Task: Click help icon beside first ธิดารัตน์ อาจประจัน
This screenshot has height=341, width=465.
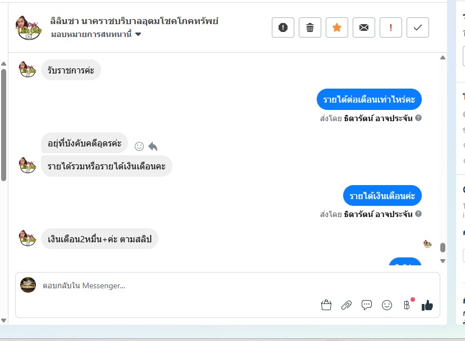Action: click(x=418, y=118)
